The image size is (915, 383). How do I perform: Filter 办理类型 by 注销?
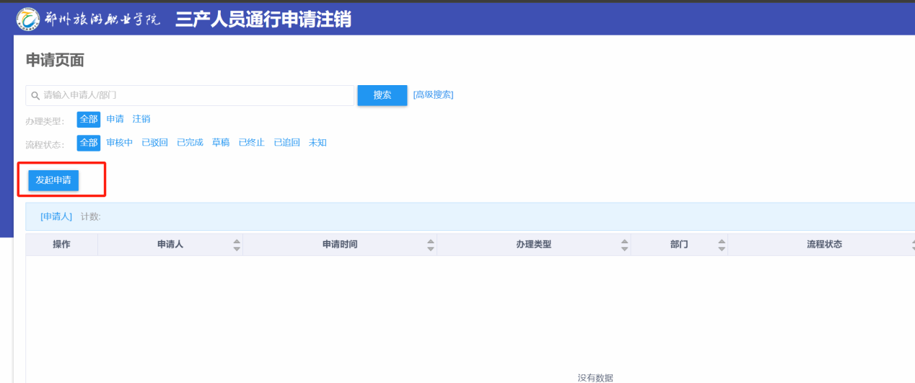click(x=141, y=119)
